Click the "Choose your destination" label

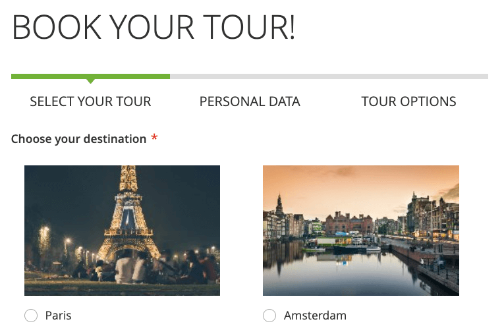(78, 139)
